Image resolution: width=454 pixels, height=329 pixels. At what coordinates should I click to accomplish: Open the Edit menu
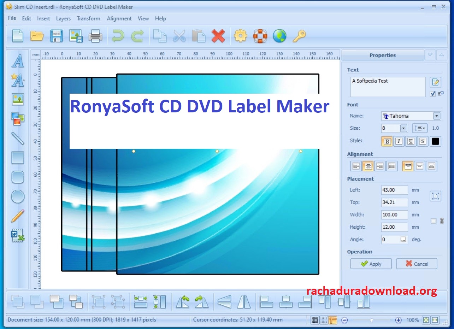click(26, 18)
